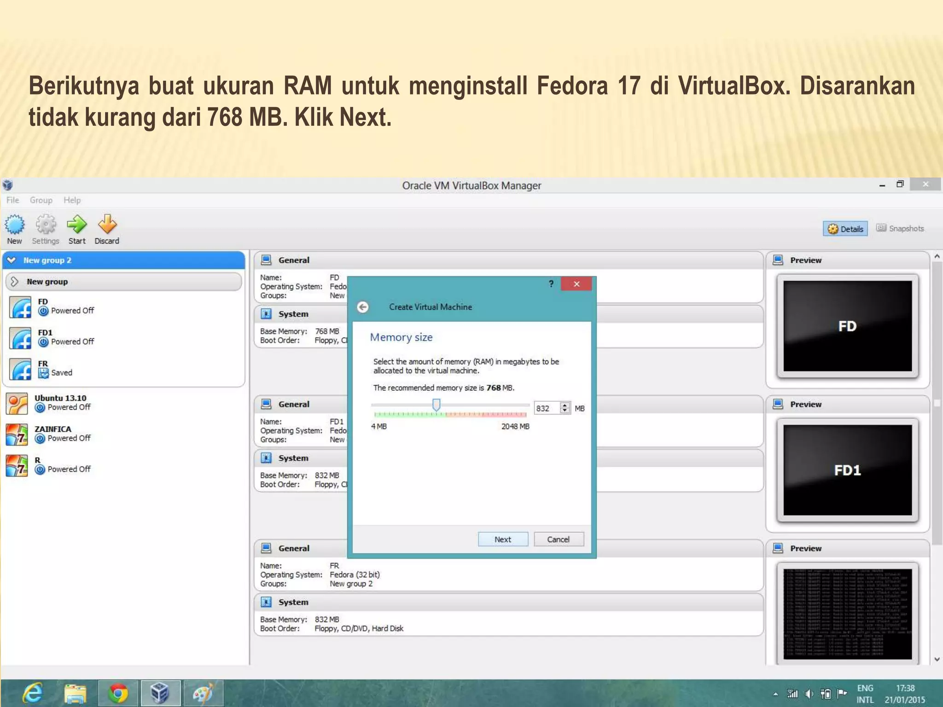Open Internet Explorer from the taskbar
943x707 pixels.
click(33, 693)
